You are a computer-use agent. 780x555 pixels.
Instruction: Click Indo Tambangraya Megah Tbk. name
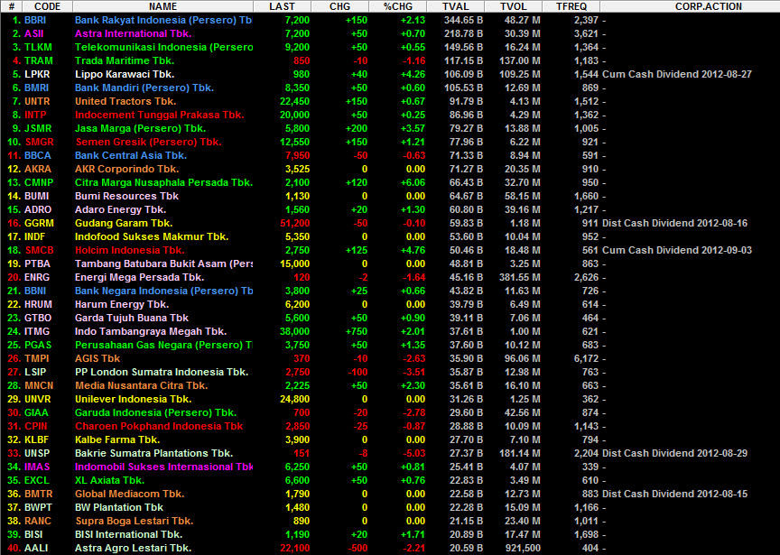pyautogui.click(x=151, y=331)
